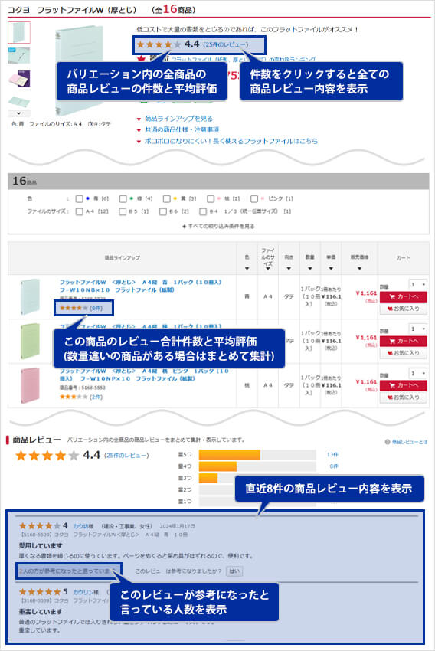Image resolution: width=435 pixels, height=651 pixels.
Task: Expand more thumbnails with the down chevron
Action: [x=18, y=113]
